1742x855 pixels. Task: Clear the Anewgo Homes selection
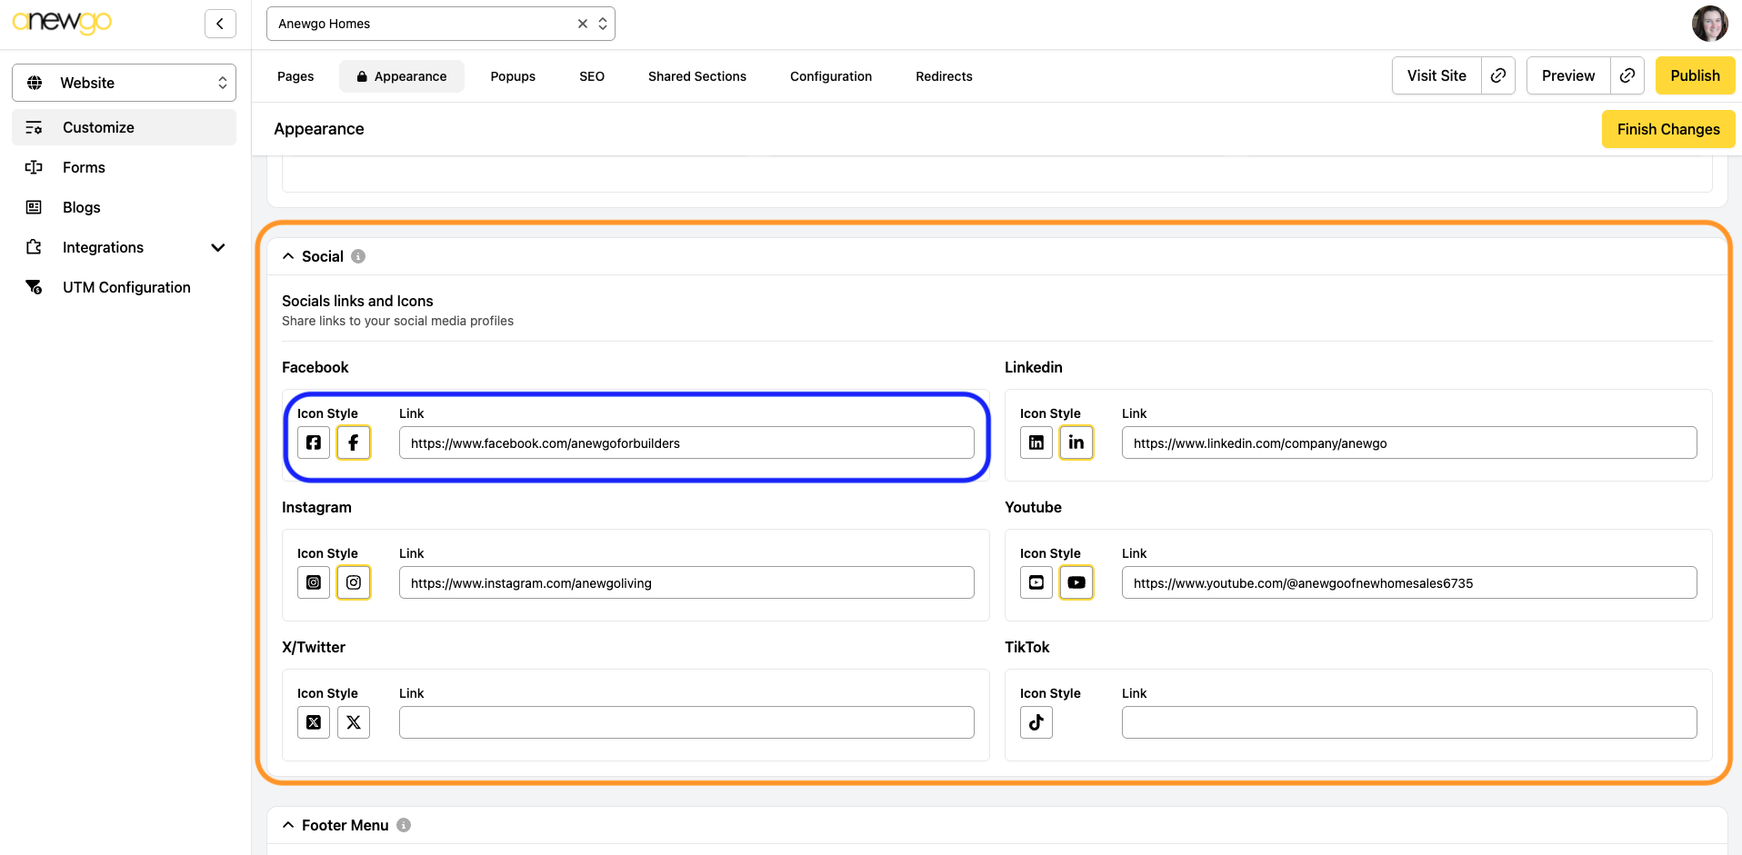click(x=583, y=24)
